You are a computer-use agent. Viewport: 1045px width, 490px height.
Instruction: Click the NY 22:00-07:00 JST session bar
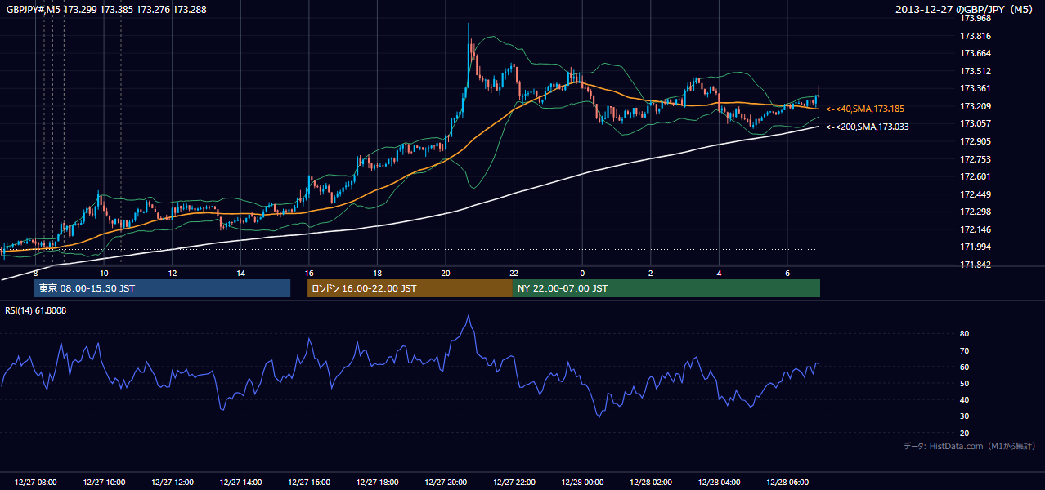click(666, 288)
